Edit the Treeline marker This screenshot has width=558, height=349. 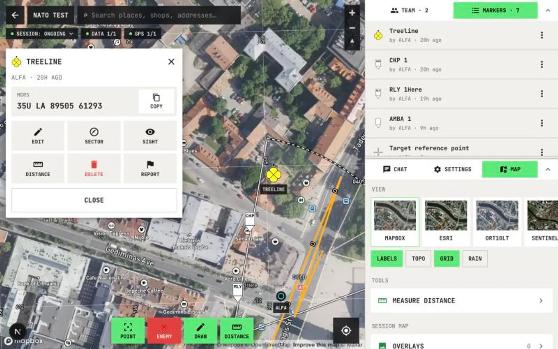point(38,136)
